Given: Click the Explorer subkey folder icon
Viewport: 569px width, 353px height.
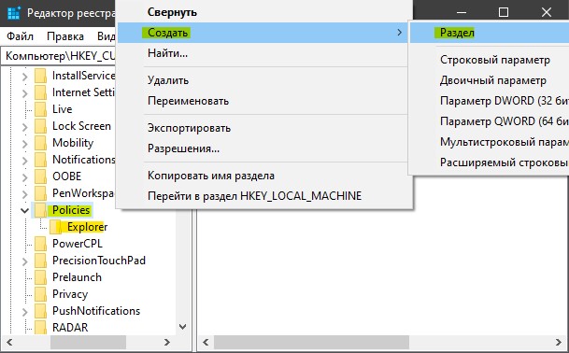Looking at the screenshot, I should 55,227.
